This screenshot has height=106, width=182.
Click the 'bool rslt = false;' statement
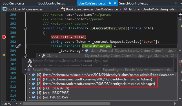pos(68,37)
